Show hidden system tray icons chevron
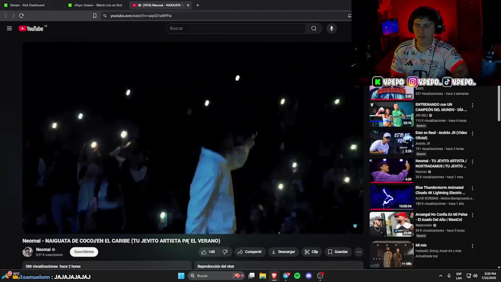The width and height of the screenshot is (501, 282). [440, 276]
